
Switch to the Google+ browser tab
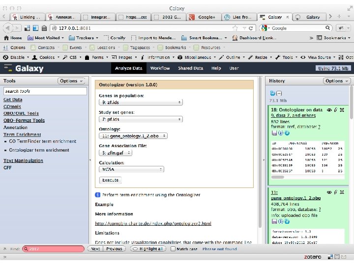coord(204,17)
